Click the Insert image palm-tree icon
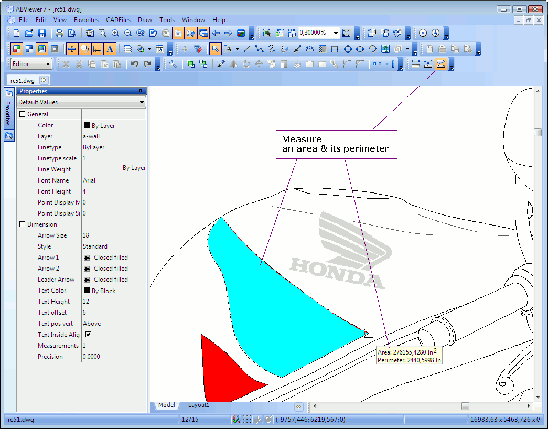Image resolution: width=548 pixels, height=429 pixels. pos(385,49)
